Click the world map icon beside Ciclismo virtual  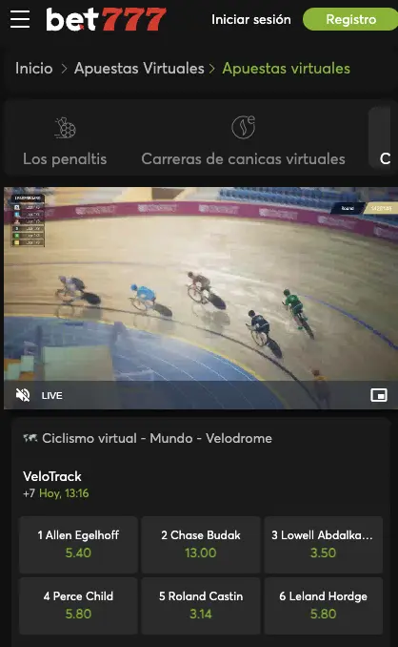[x=30, y=438]
